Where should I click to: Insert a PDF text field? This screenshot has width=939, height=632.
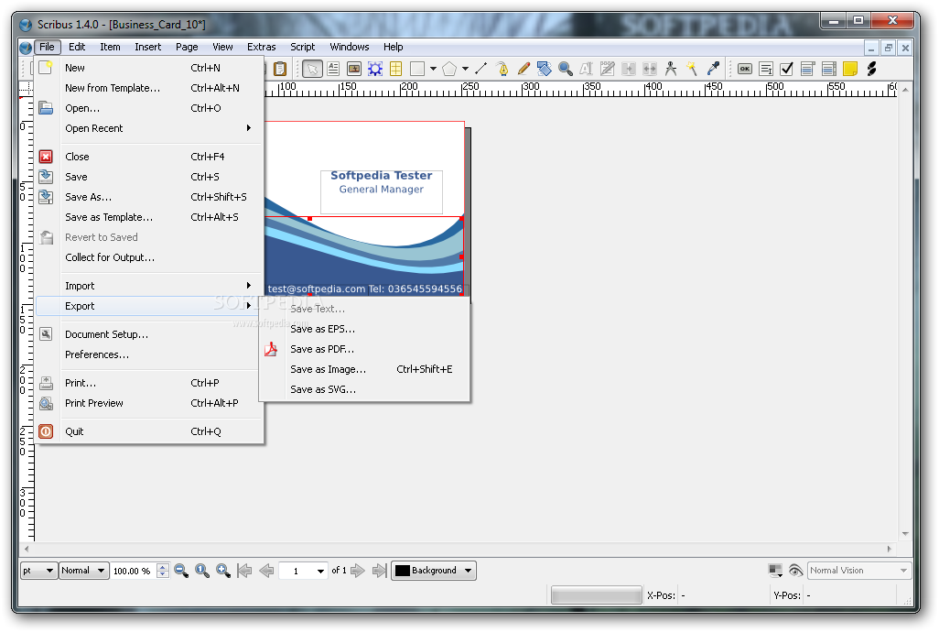tap(766, 69)
